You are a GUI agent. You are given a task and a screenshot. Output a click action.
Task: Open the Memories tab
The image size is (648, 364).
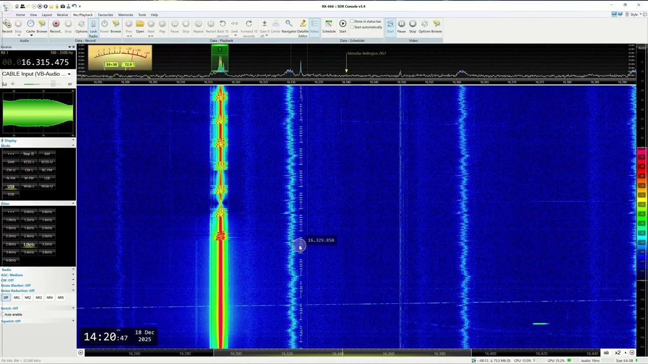tap(126, 15)
